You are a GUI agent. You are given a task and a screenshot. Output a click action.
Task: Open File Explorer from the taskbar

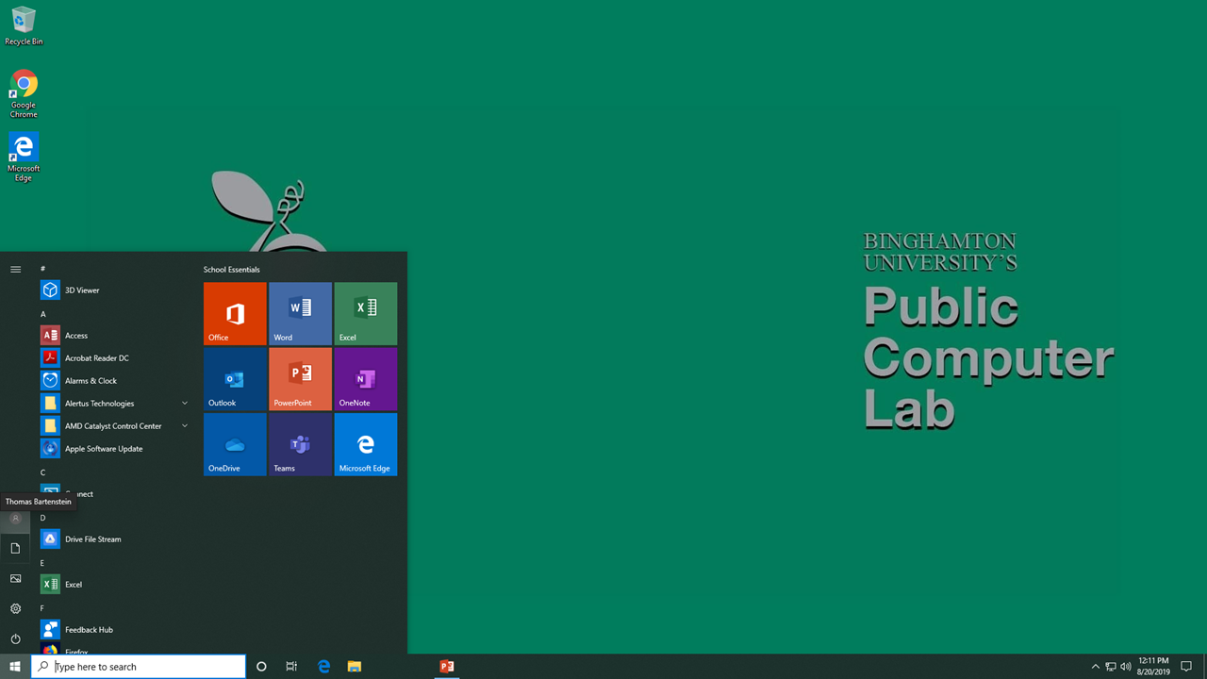tap(354, 667)
